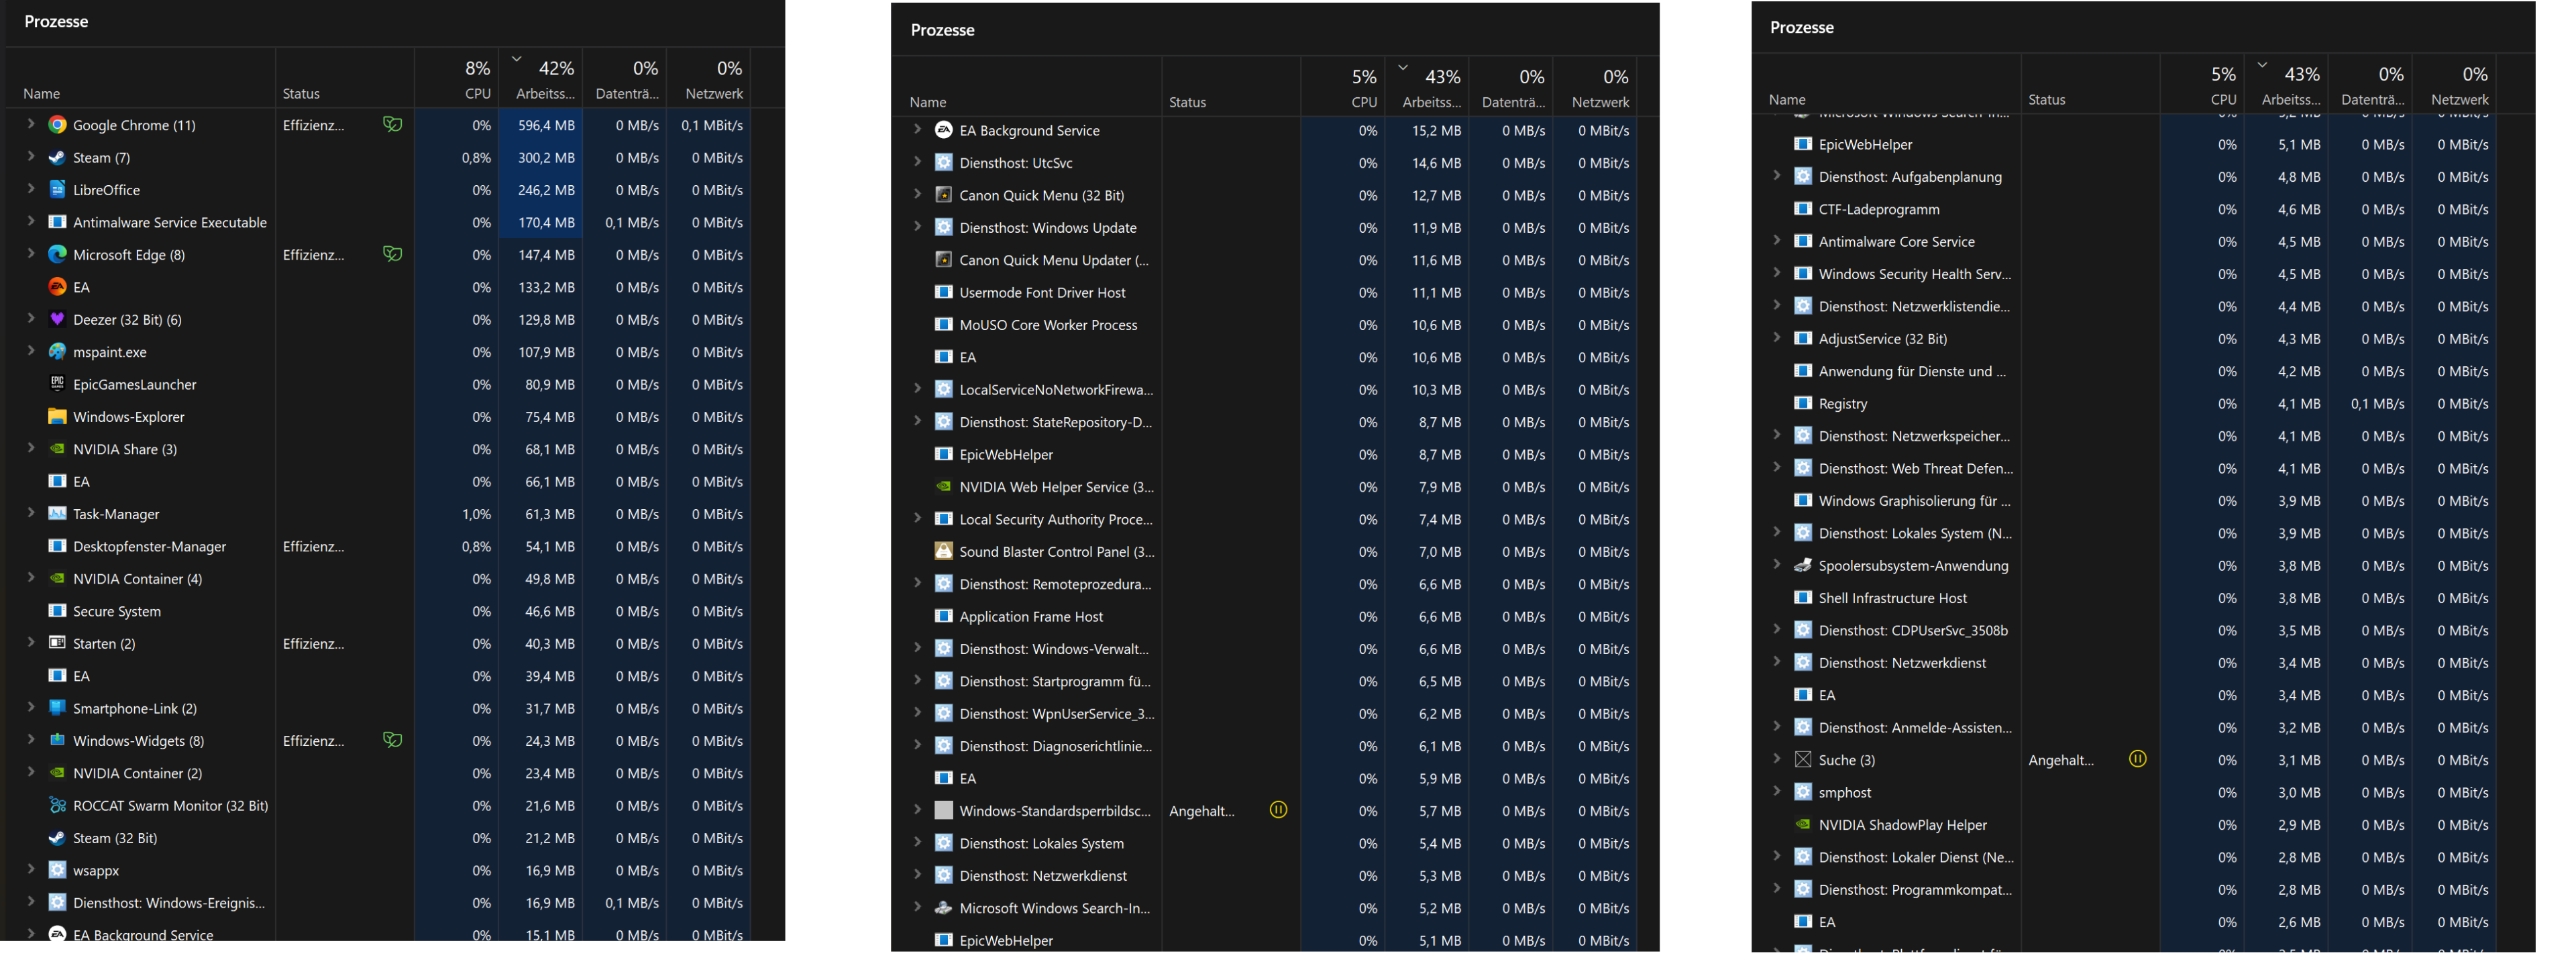
Task: Click the ROCCAT Swarm Monitor icon
Action: (x=57, y=806)
